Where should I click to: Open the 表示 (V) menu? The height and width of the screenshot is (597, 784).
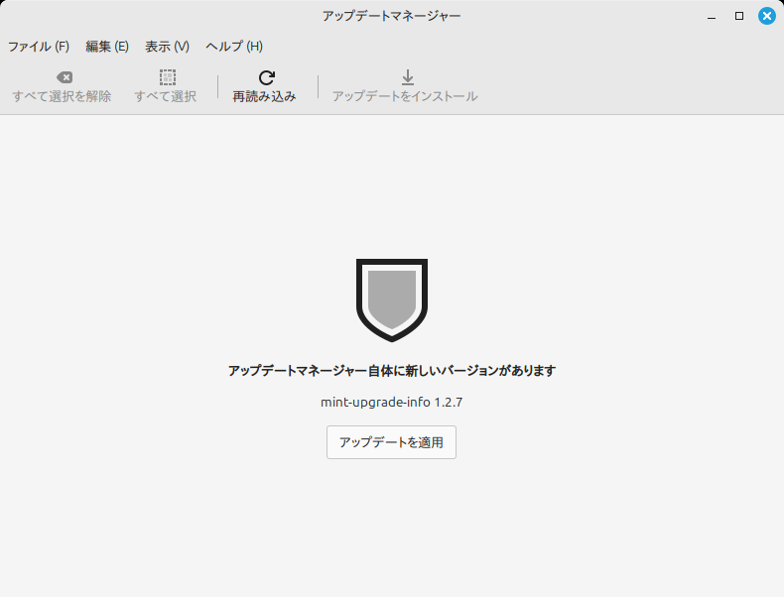167,47
